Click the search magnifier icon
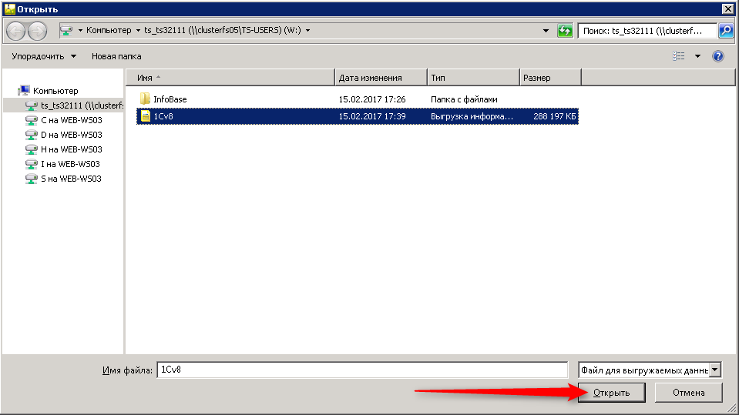 tap(725, 31)
